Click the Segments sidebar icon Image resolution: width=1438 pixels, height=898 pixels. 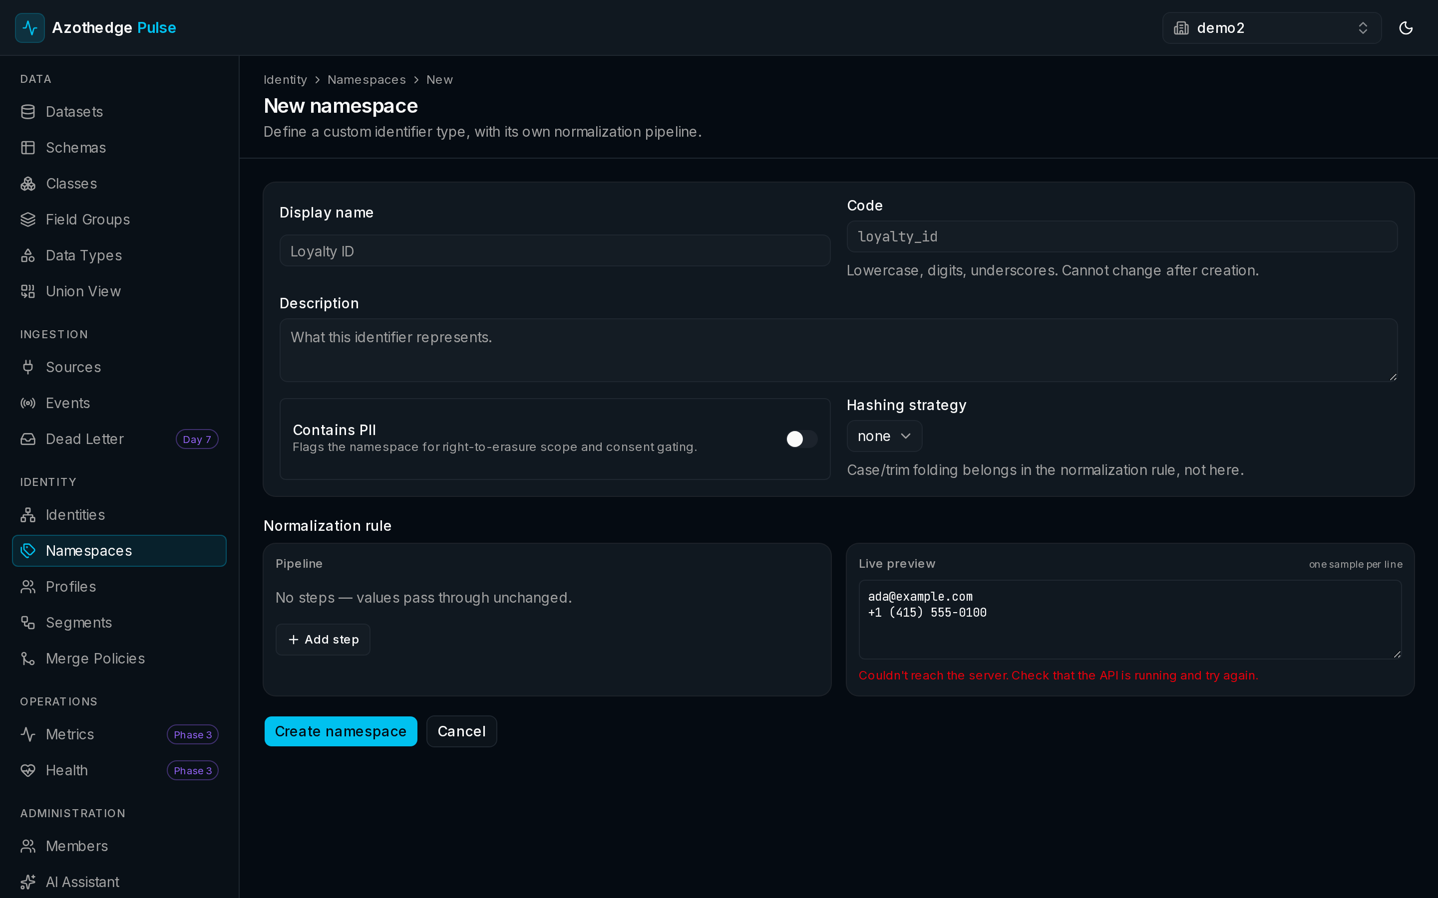click(28, 623)
